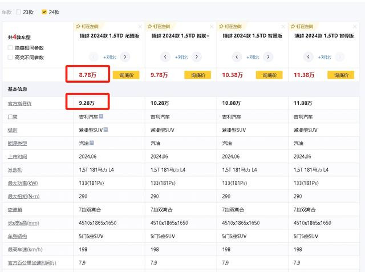Viewport: 365px width, 272px height.
Task: Click the 变速箱 parameter label
Action: point(15,210)
